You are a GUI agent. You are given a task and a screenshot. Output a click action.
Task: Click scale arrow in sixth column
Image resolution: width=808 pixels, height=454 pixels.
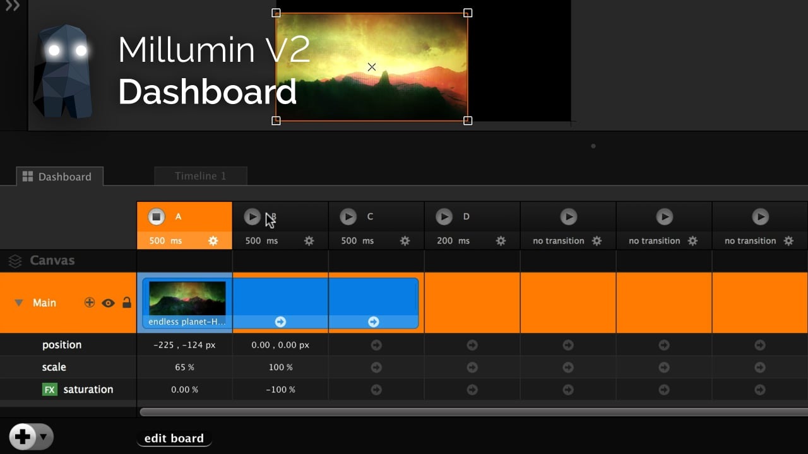point(664,367)
